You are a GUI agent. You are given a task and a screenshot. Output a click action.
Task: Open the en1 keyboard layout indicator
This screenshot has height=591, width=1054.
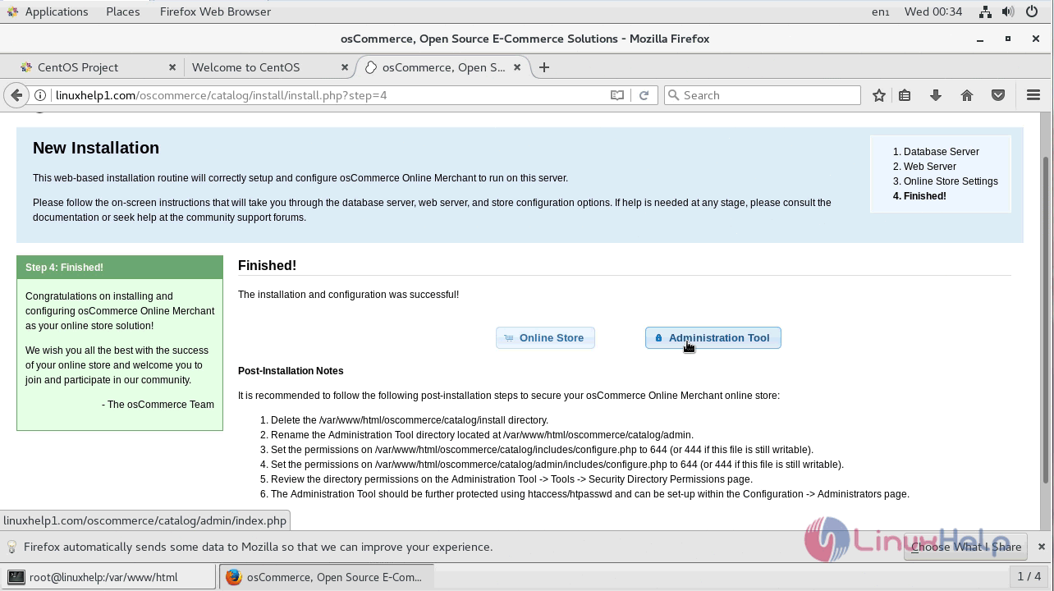880,11
